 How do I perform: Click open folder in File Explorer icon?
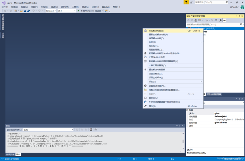pyautogui.click(x=145, y=102)
